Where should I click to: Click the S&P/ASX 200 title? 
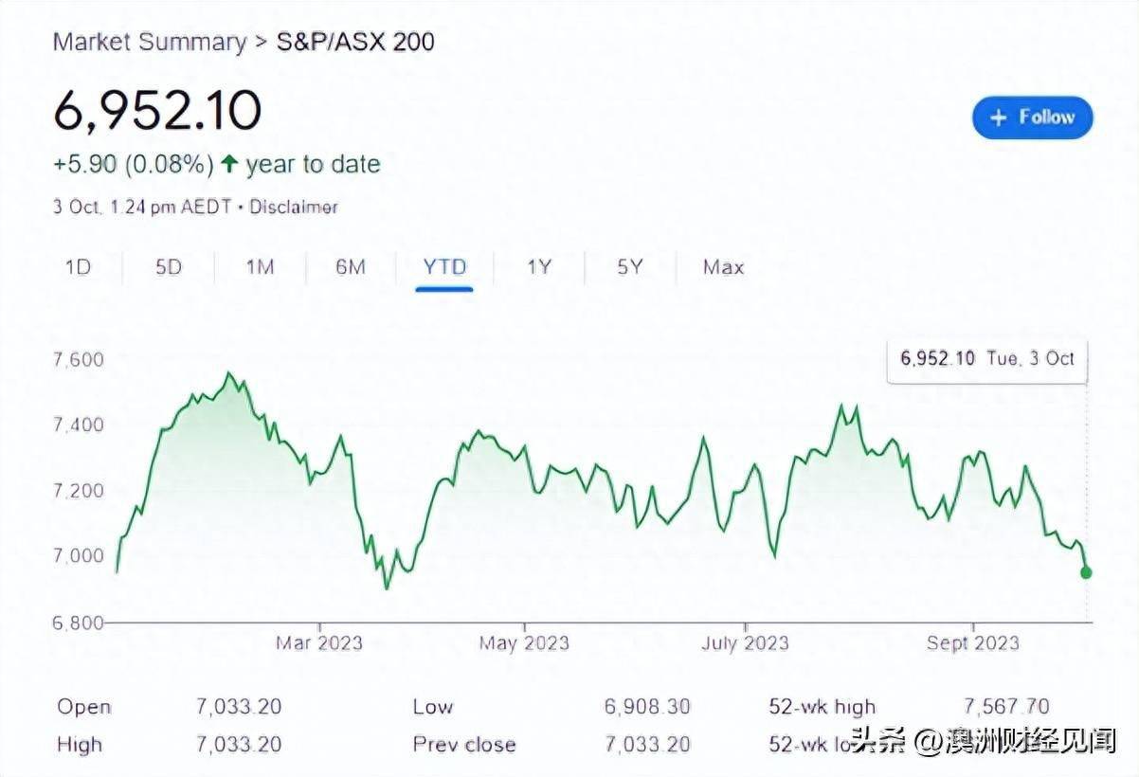[x=355, y=42]
